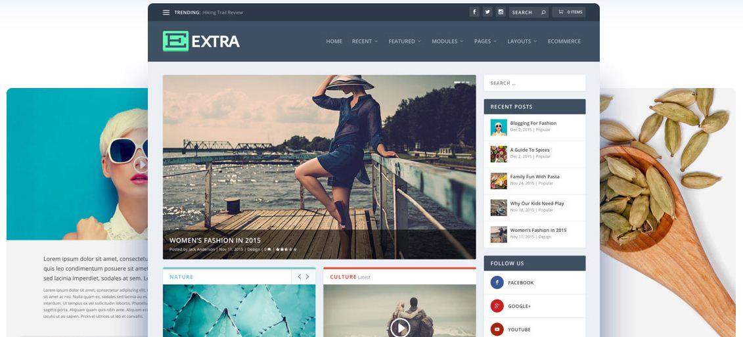Image resolution: width=743 pixels, height=337 pixels.
Task: Open the Twitter icon in top bar
Action: coord(487,12)
